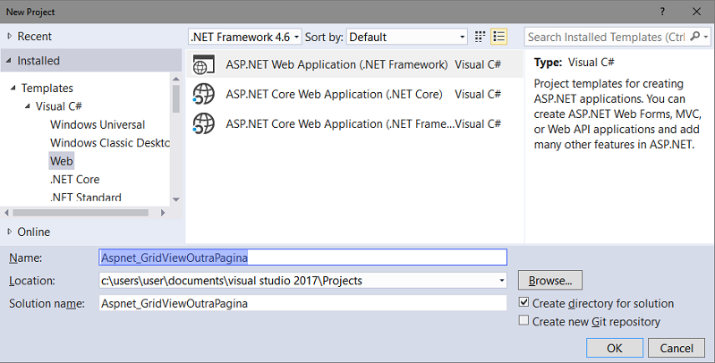Click the ASP.NET Web Application template icon
The width and height of the screenshot is (715, 363).
click(x=203, y=64)
